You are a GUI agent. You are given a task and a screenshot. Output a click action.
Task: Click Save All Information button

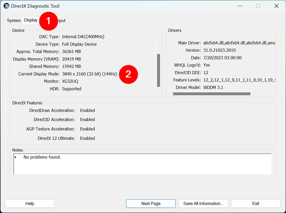(203, 204)
